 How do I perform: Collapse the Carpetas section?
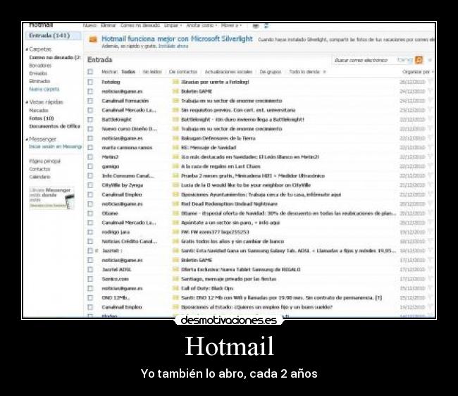pyautogui.click(x=27, y=49)
